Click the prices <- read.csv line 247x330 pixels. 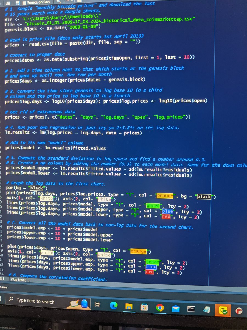(x=73, y=43)
